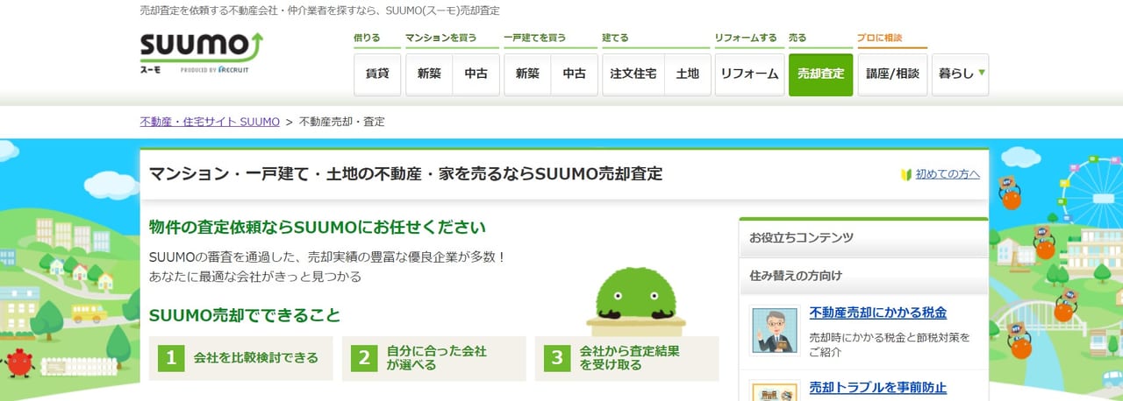Click the 自分に合った会社が選べる text
This screenshot has width=1123, height=401.
tap(437, 358)
